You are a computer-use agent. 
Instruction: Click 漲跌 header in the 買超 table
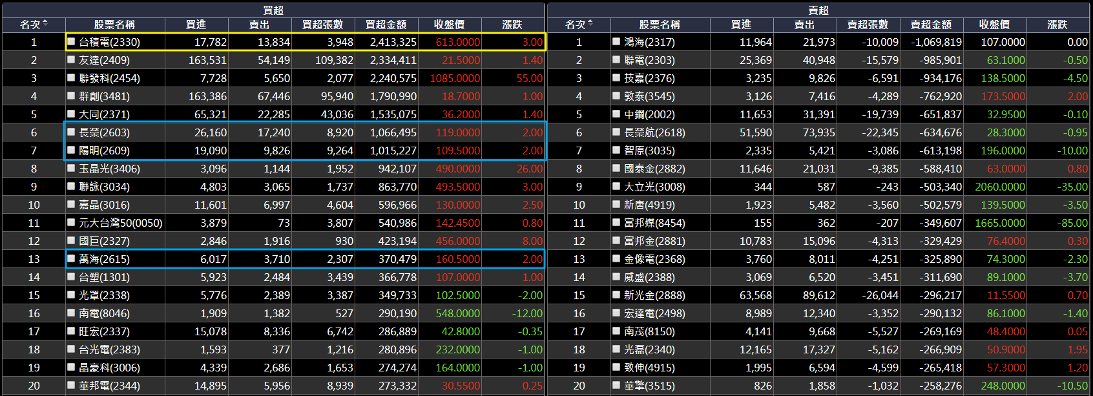[512, 25]
